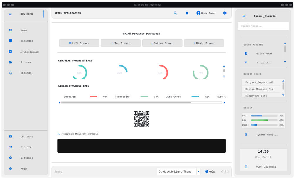Click the RAM usage bar
Image resolution: width=295 pixels, height=179 pixels.
[x=264, y=120]
